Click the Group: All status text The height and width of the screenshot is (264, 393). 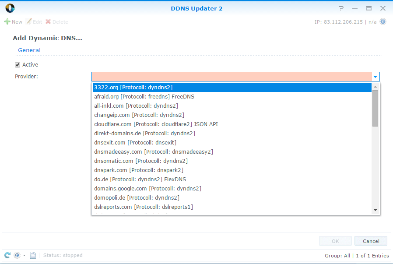[337, 256]
